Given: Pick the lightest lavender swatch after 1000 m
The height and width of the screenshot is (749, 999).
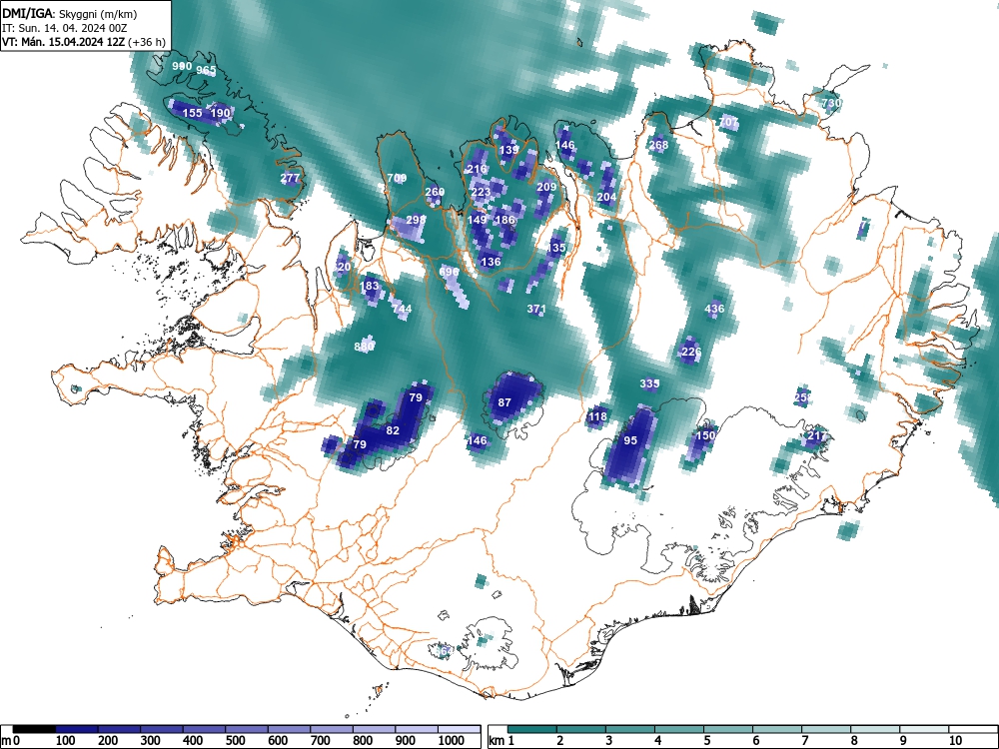Looking at the screenshot, I should pos(459,729).
